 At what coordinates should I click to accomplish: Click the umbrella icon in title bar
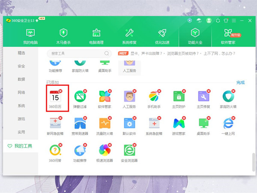click(x=199, y=21)
